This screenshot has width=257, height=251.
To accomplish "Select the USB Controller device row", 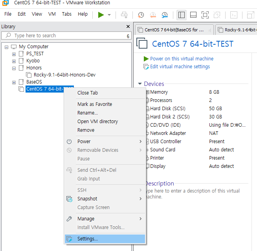I will pyautogui.click(x=197, y=142).
